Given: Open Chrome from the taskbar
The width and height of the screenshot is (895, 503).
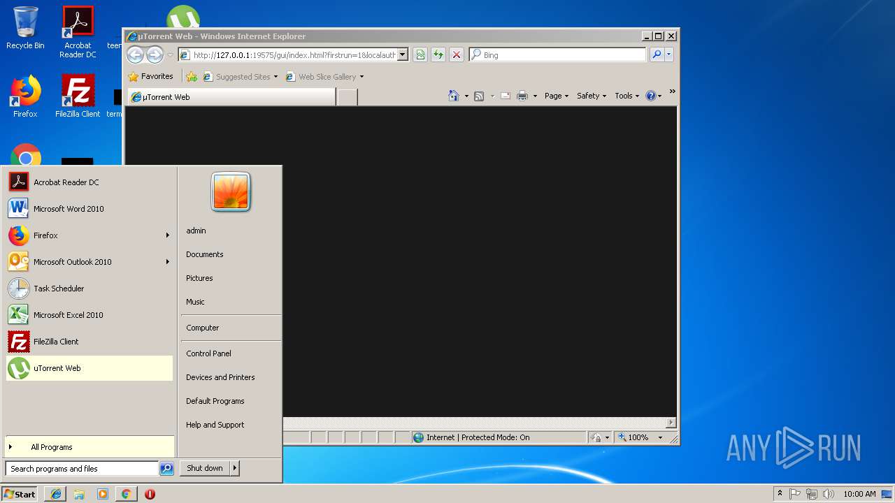Looking at the screenshot, I should tap(126, 494).
